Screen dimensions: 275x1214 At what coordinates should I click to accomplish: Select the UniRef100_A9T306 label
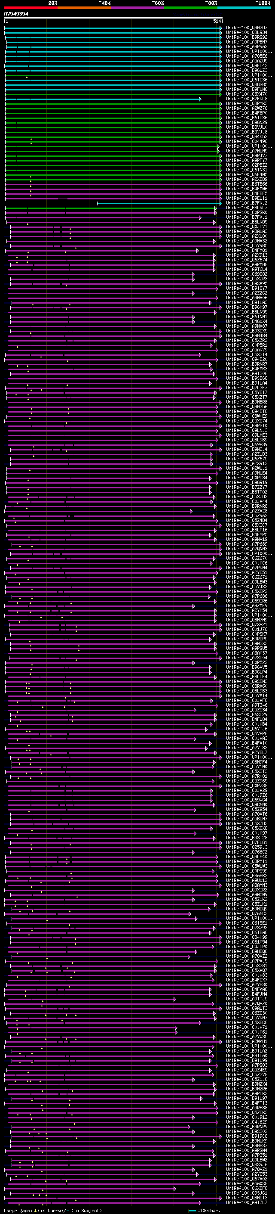(x=246, y=374)
